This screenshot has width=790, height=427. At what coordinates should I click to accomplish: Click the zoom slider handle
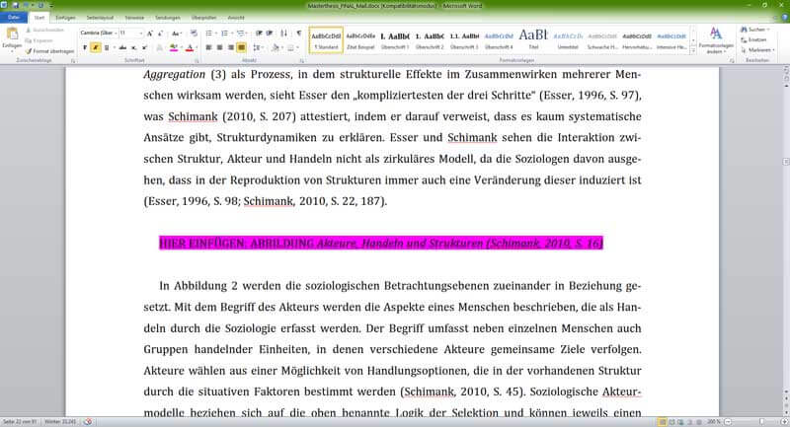[761, 422]
